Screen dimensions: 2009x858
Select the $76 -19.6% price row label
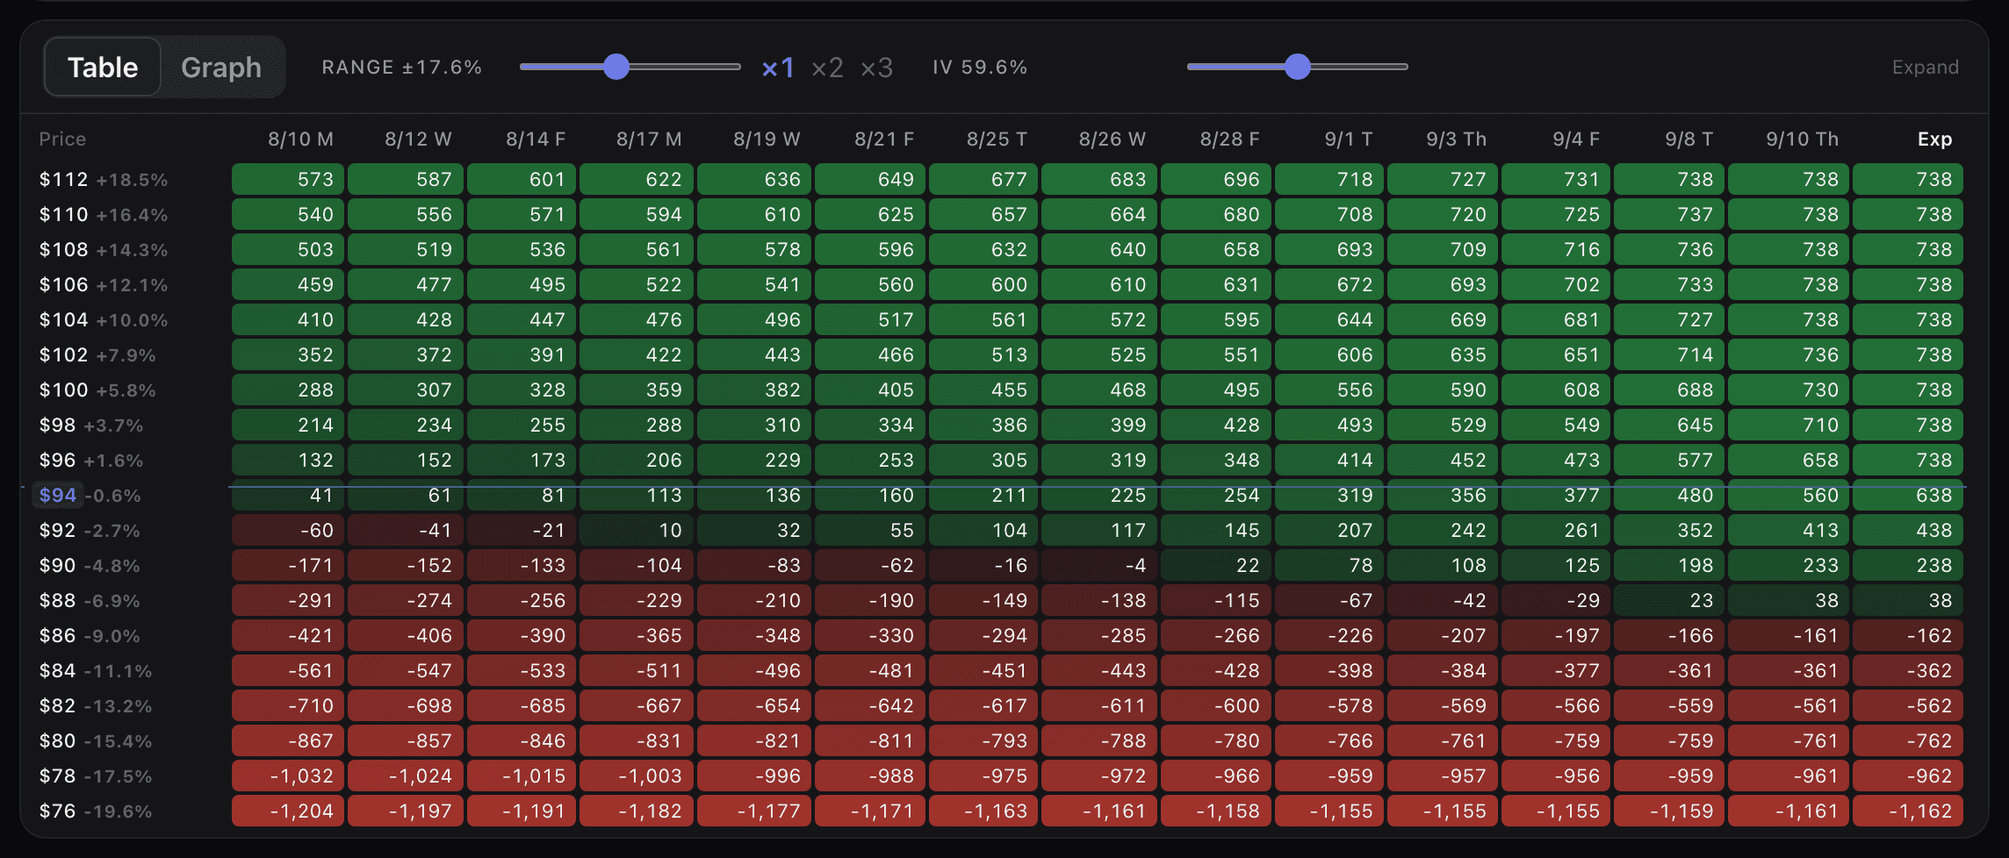96,812
